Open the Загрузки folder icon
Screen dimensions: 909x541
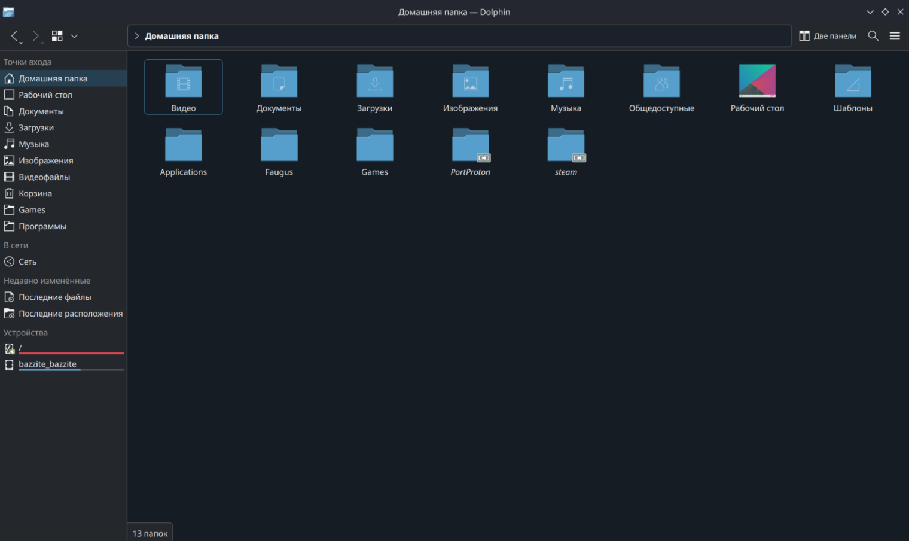375,81
